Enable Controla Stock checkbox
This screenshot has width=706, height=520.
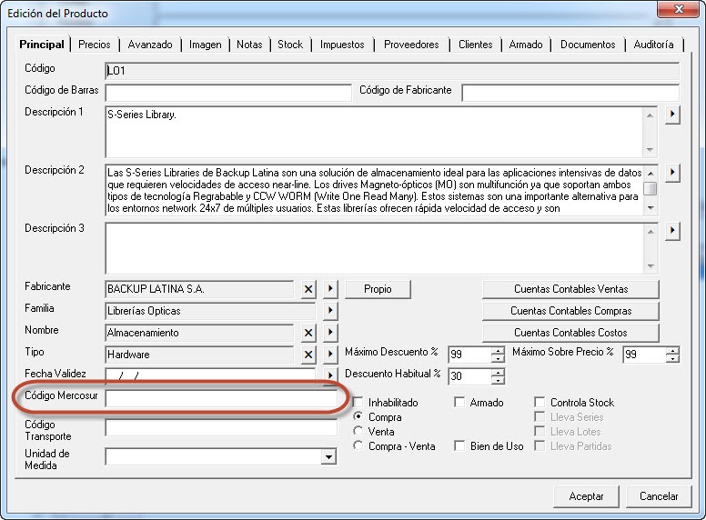540,402
